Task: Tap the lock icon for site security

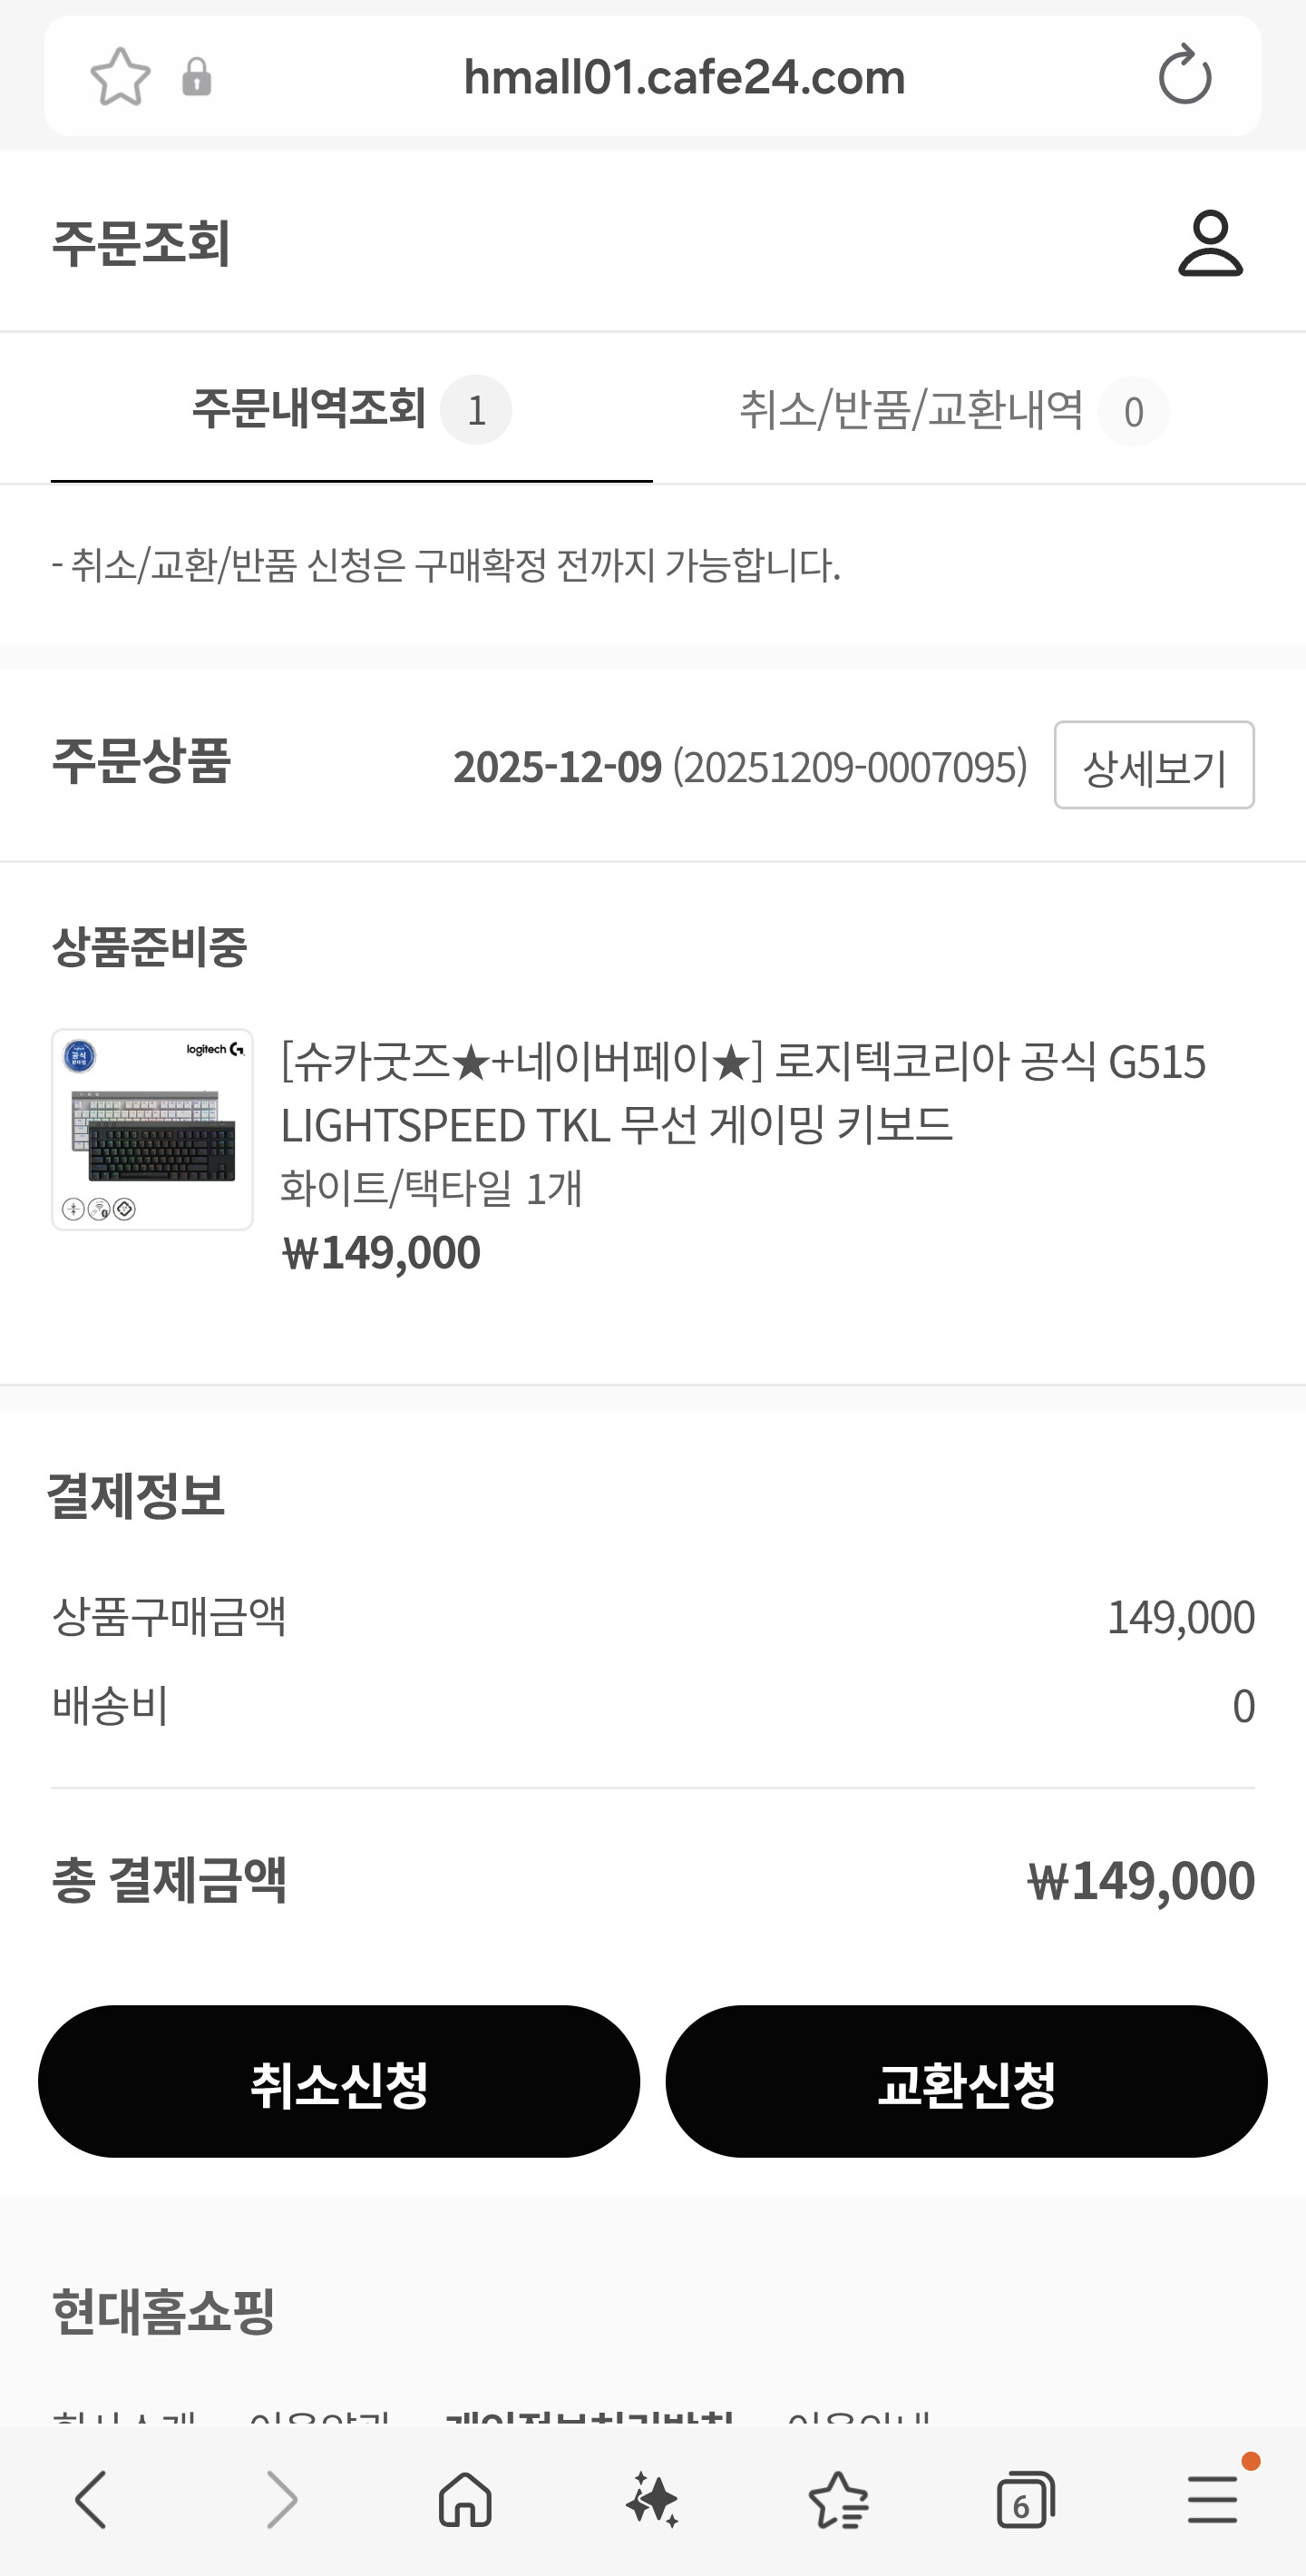Action: coord(197,77)
